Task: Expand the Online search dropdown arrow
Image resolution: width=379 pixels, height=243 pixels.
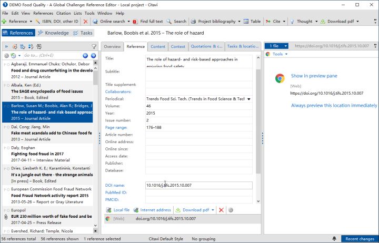Action: point(128,21)
